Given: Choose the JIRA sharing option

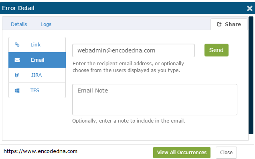Looking at the screenshot, I should click(x=37, y=75).
